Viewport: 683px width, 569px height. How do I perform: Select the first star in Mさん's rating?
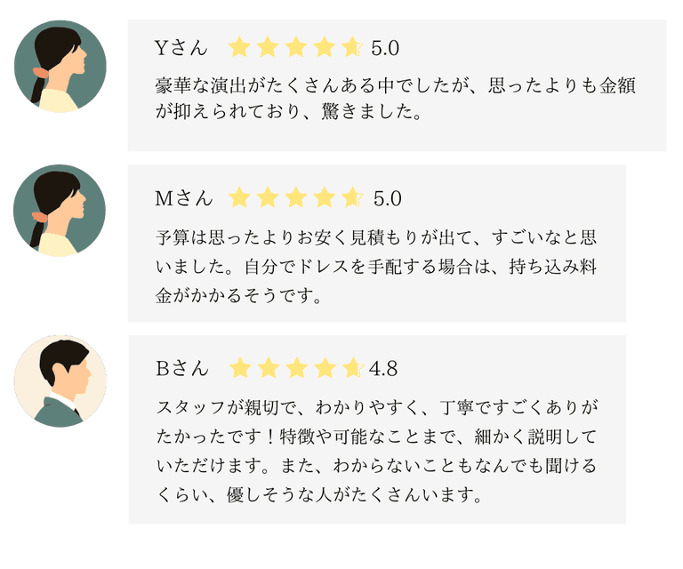[239, 197]
